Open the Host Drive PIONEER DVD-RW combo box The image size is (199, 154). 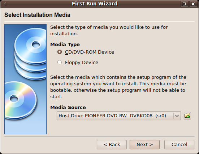119,116
